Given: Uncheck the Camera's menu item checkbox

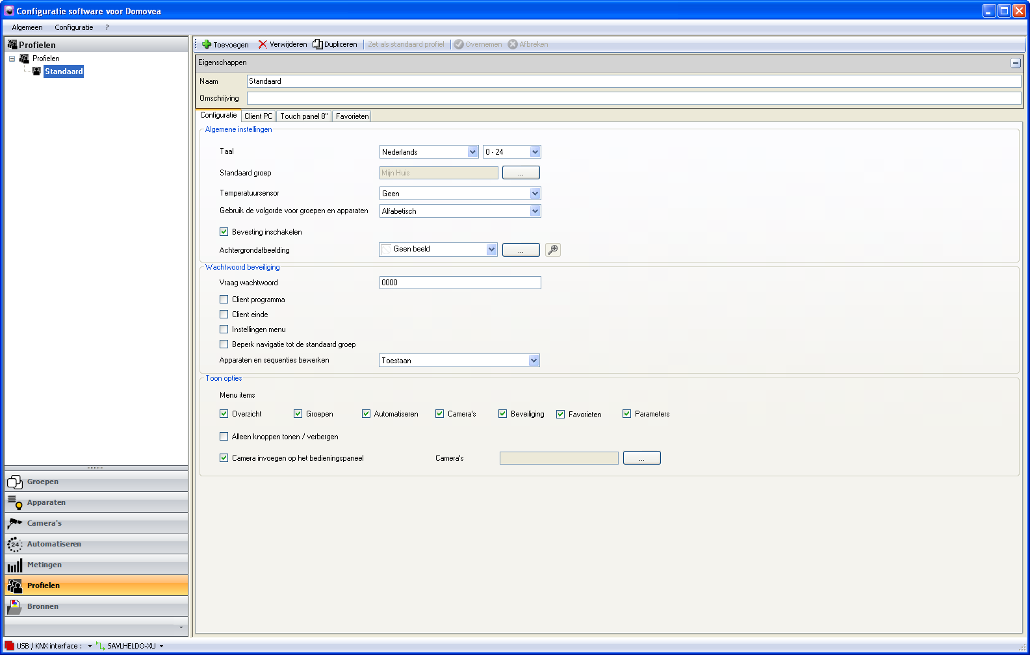Looking at the screenshot, I should point(440,414).
